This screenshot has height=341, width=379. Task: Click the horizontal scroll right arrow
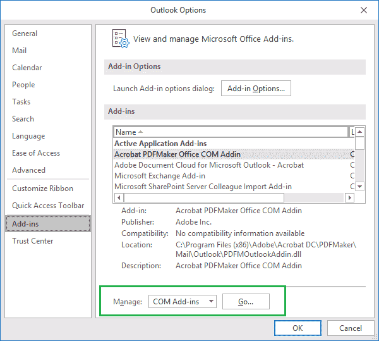349,198
